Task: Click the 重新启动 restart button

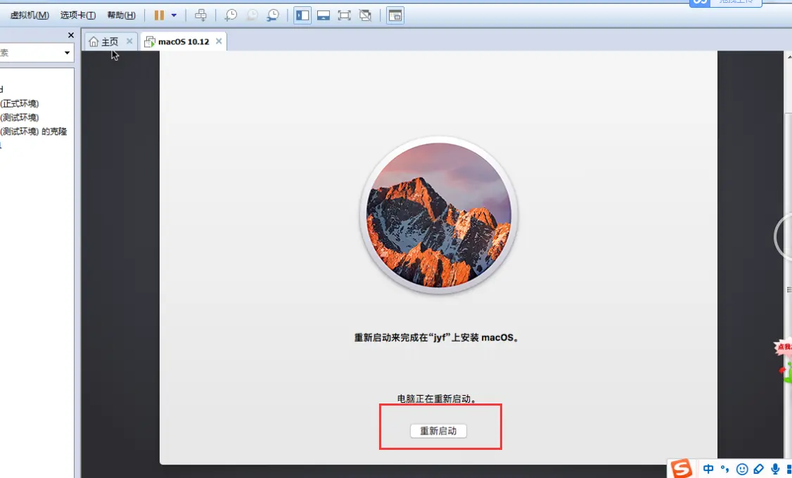Action: point(438,431)
